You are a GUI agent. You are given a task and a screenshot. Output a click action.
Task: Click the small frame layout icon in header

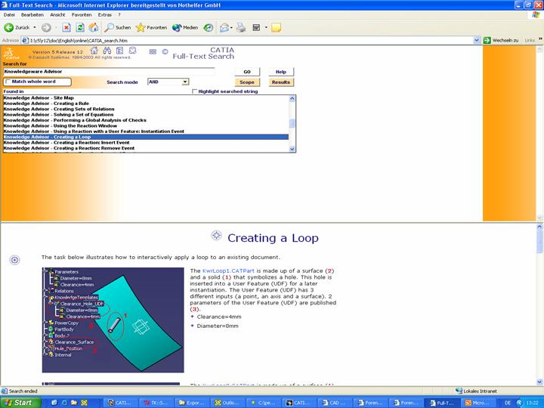tap(153, 51)
